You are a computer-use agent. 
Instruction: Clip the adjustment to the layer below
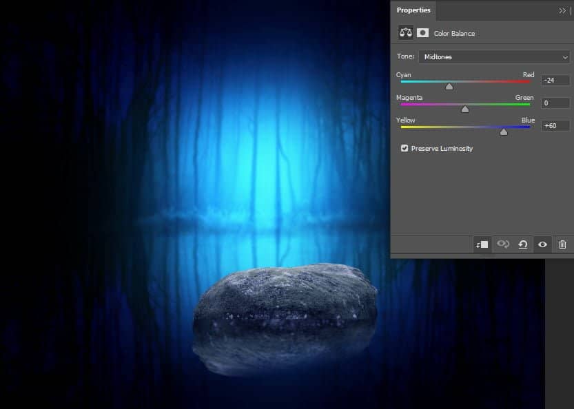coord(482,244)
